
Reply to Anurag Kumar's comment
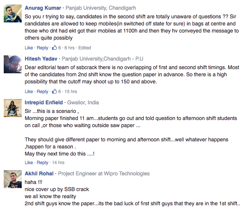click(42, 48)
